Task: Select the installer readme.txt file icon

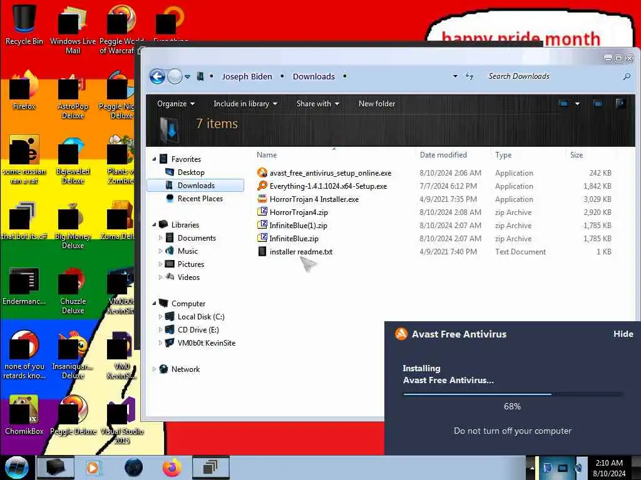Action: point(262,251)
